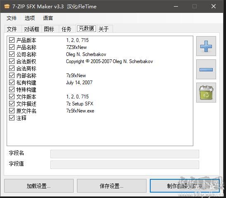Click the 制作自解压文件 button
Viewport: 226px width, 198px height.
coord(185,186)
